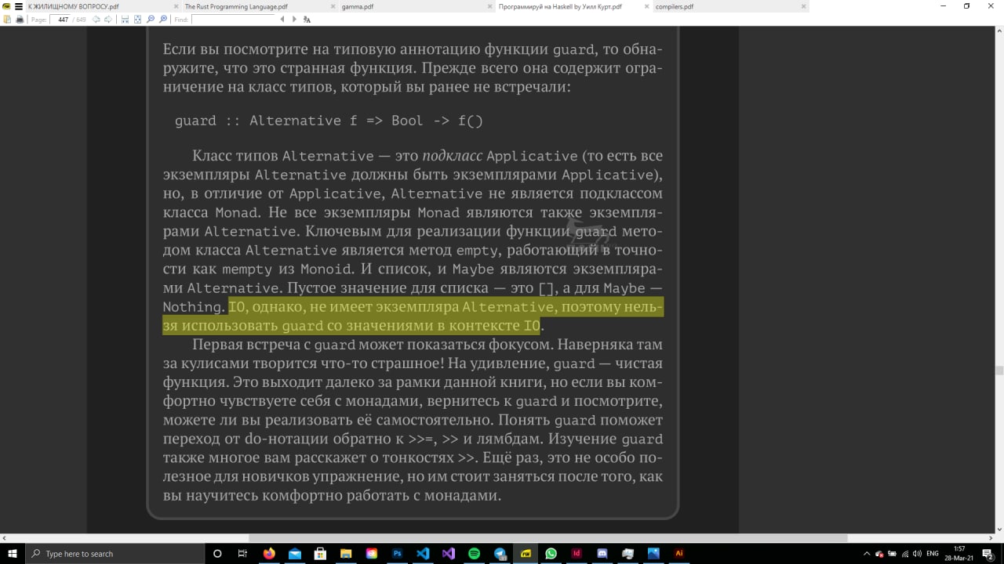Select Fit Page view icon
This screenshot has height=564, width=1004.
pos(137,20)
